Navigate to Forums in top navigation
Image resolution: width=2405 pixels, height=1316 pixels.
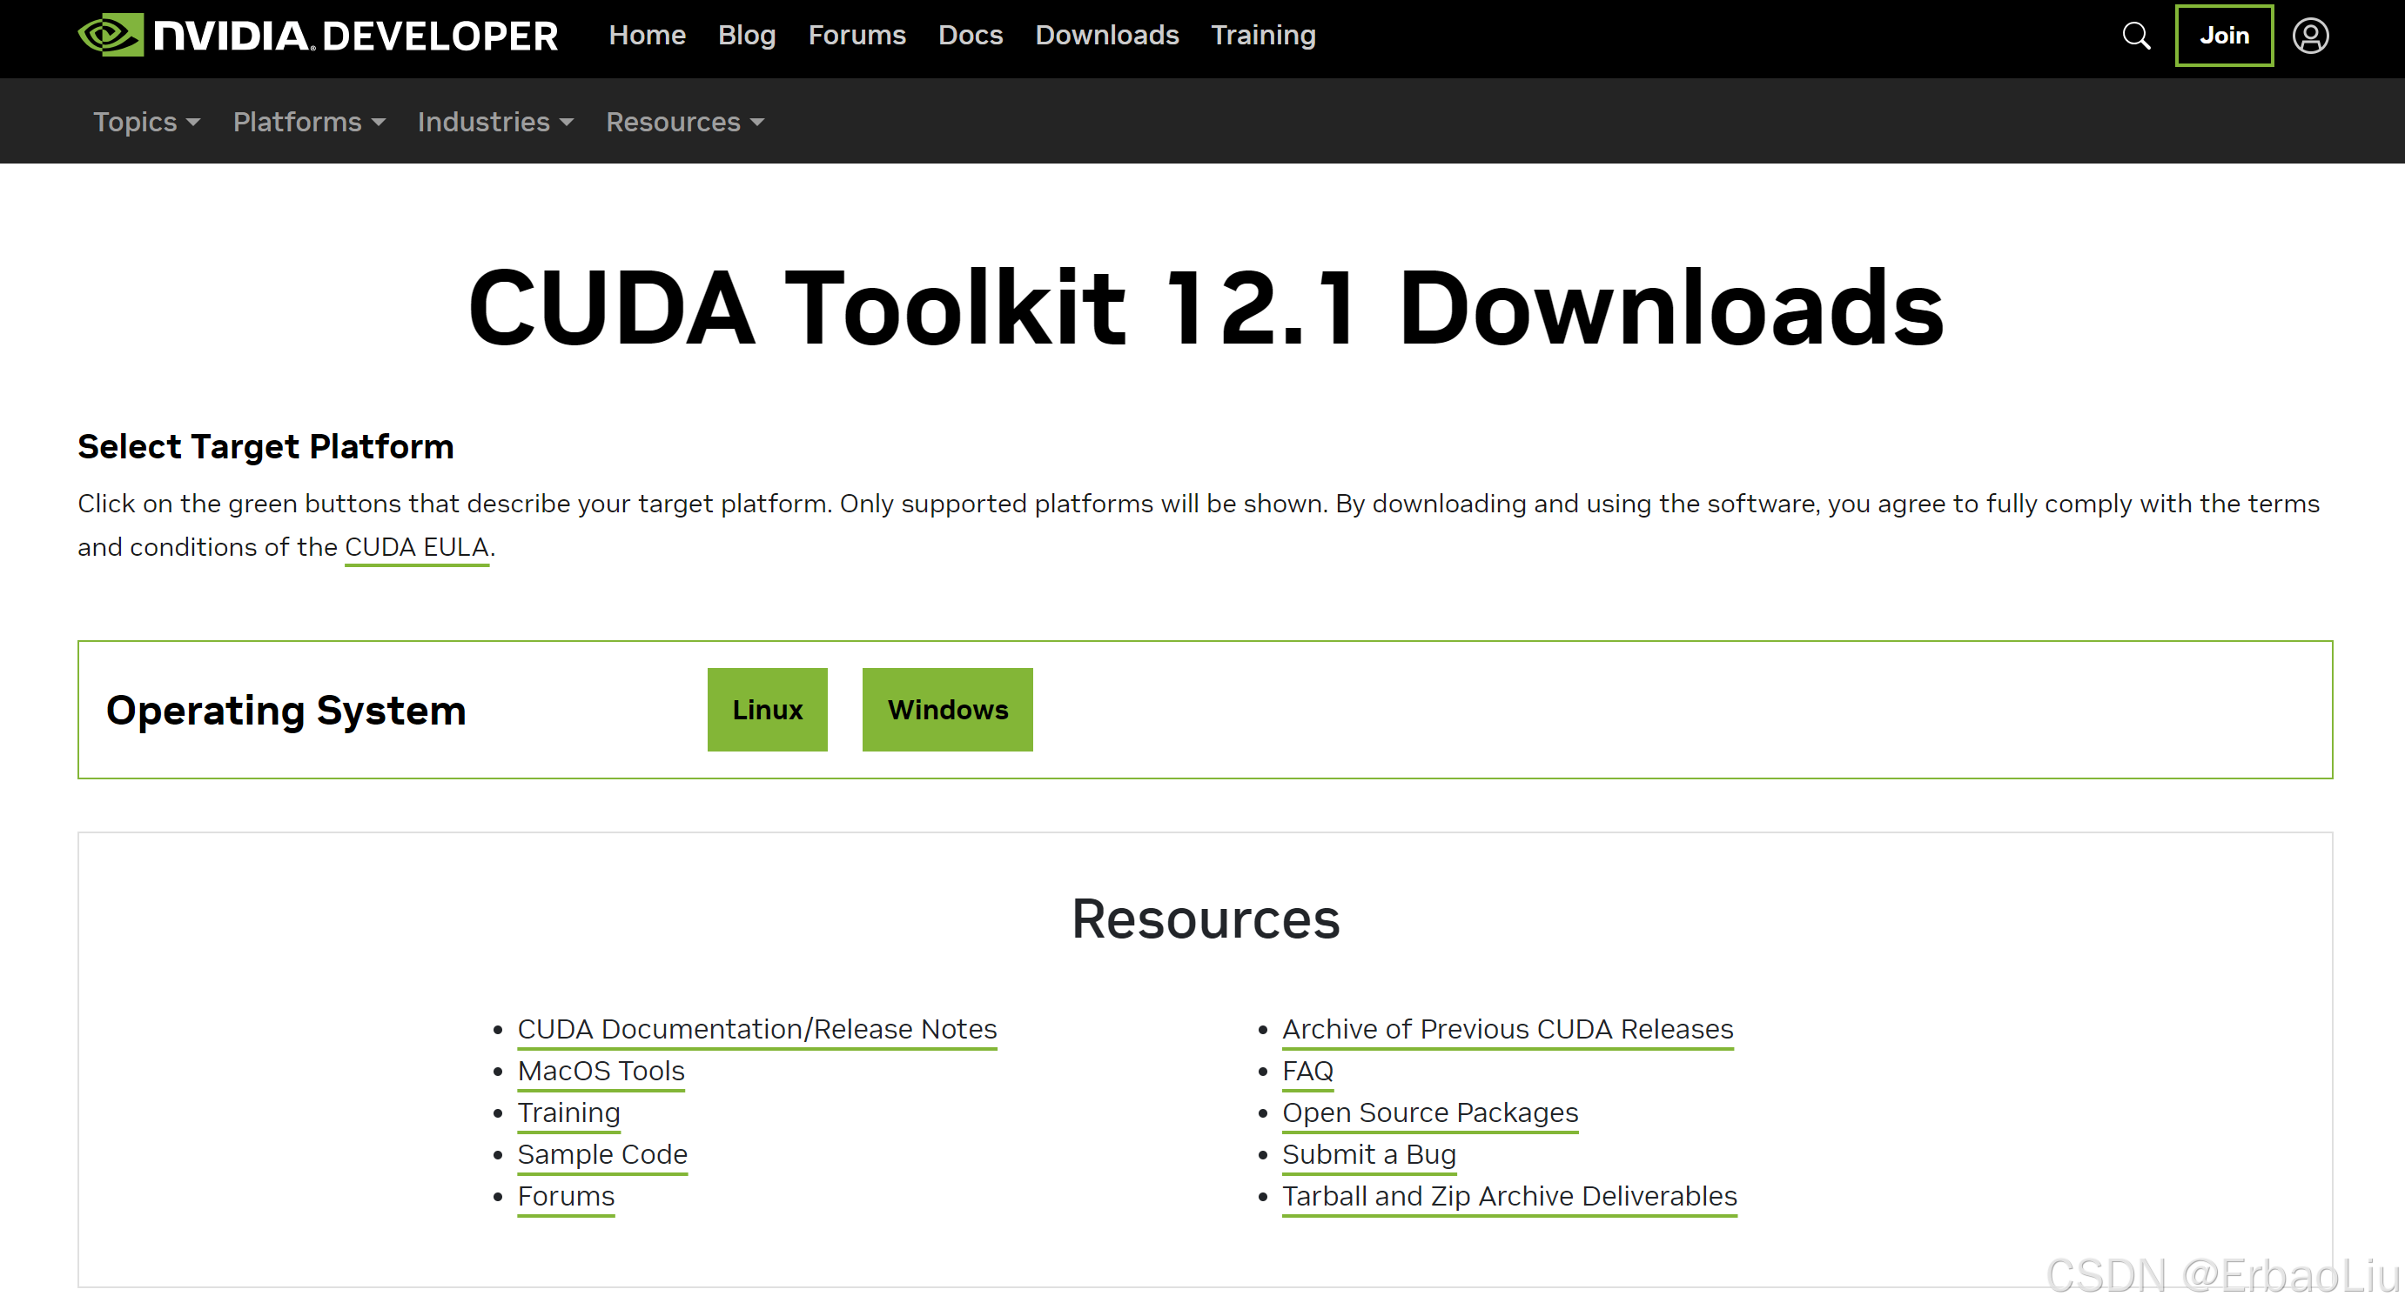pos(857,36)
